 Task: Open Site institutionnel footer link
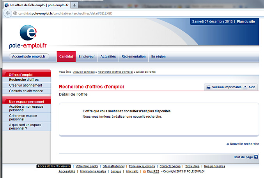coord(113,166)
